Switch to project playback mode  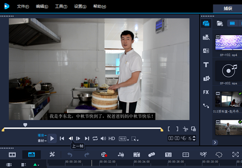tap(42, 135)
